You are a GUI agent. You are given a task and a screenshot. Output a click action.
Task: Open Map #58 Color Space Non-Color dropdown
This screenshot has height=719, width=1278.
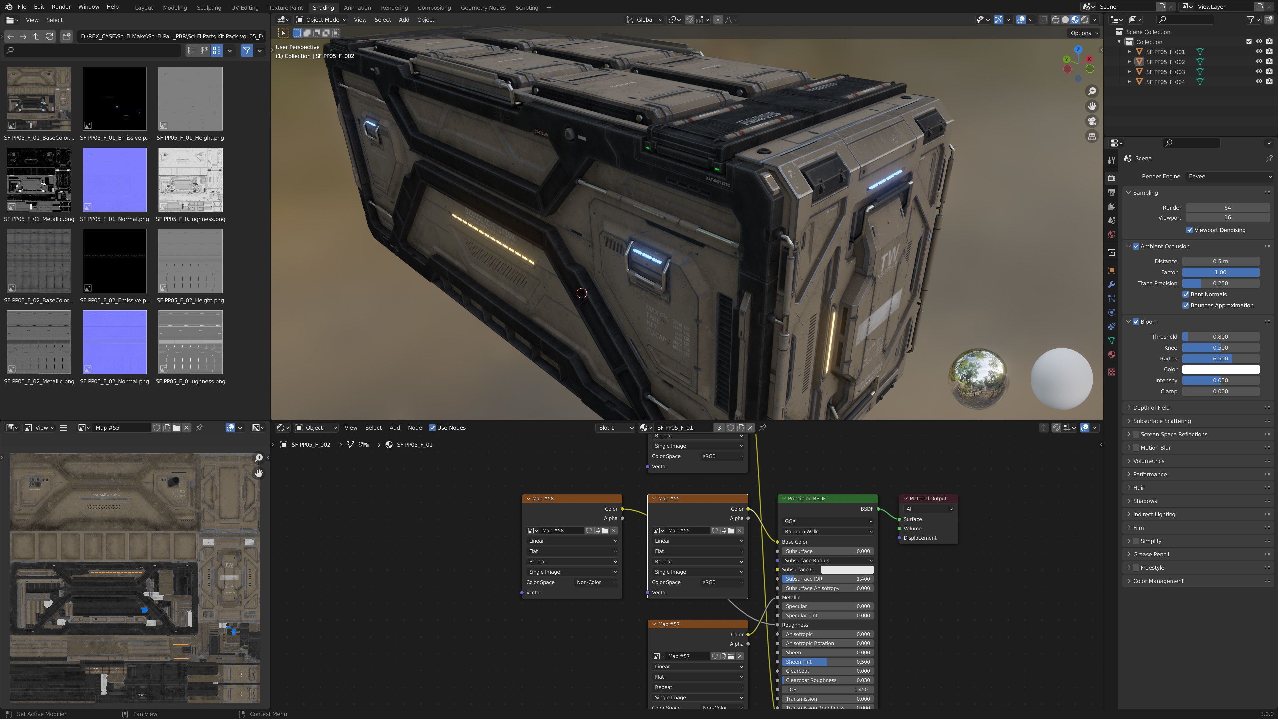point(596,582)
